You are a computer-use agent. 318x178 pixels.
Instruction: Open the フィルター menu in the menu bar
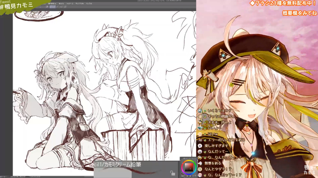[70, 4]
